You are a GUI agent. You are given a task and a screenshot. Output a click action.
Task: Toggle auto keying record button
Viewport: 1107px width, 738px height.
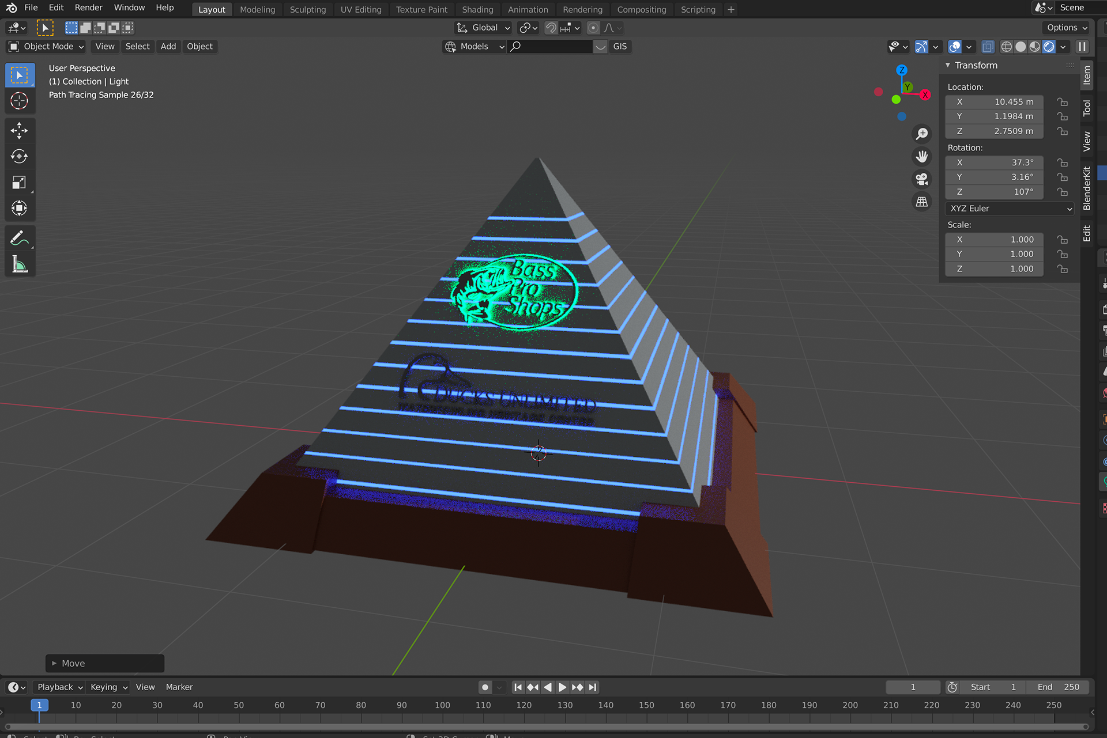(x=485, y=687)
